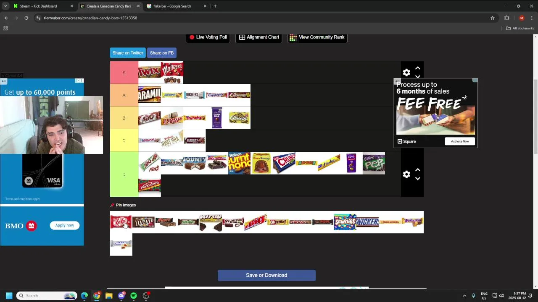The width and height of the screenshot is (538, 302).
Task: Click View Community Rank button
Action: tap(317, 37)
